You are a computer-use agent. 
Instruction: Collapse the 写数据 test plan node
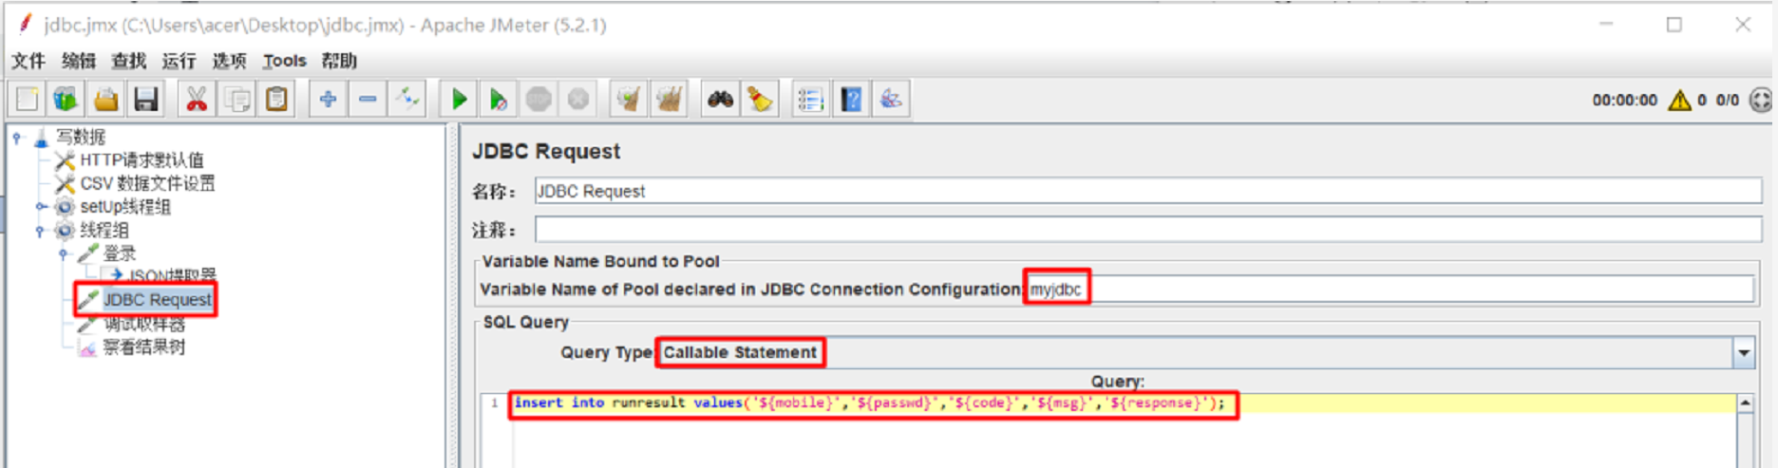16,138
